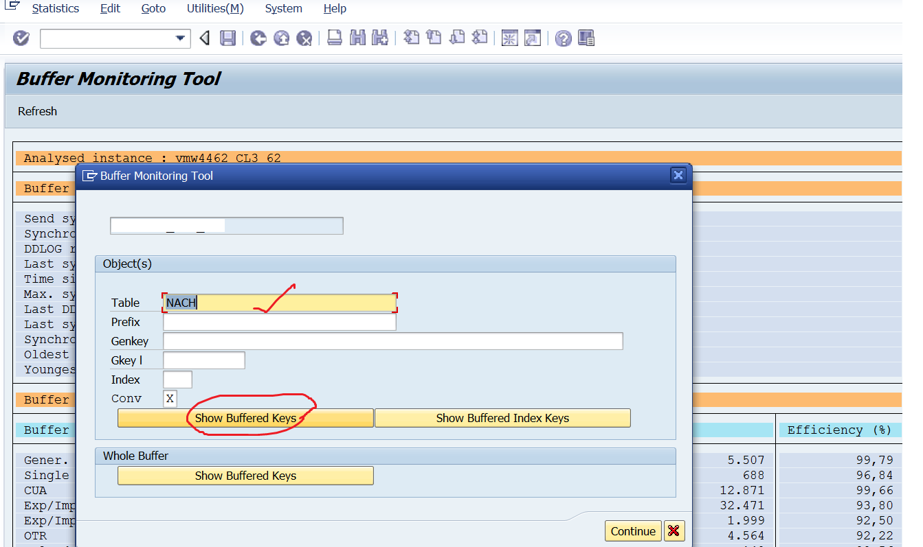Open the Help question mark icon
The width and height of the screenshot is (923, 547).
(x=562, y=38)
